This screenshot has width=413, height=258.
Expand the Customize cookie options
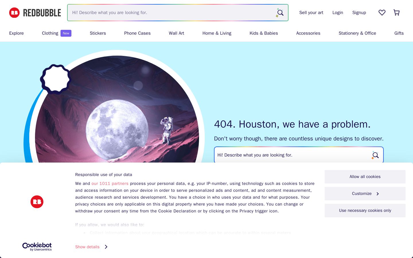pyautogui.click(x=365, y=194)
